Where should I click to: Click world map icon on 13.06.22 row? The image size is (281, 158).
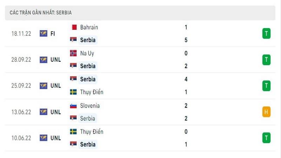point(44,112)
